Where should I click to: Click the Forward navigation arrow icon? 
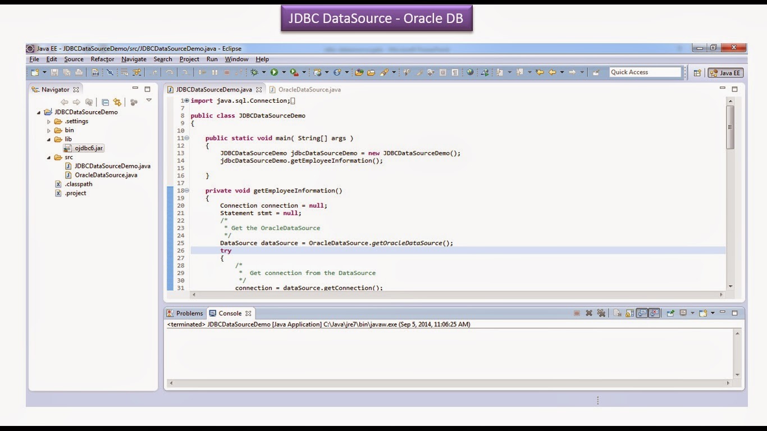pyautogui.click(x=572, y=72)
